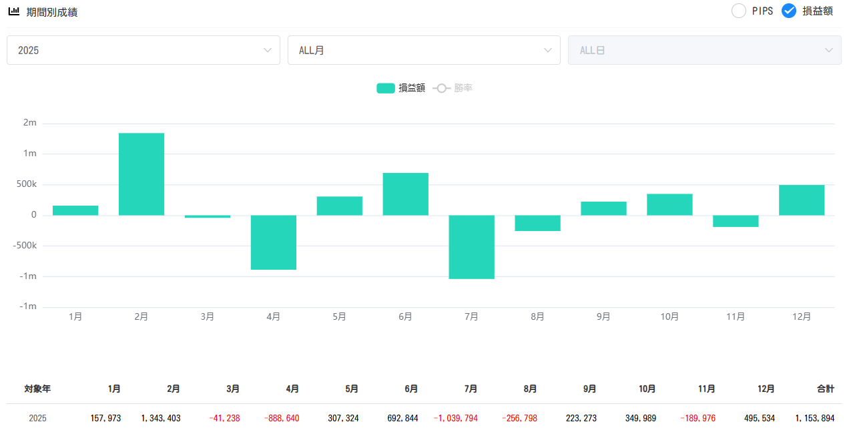This screenshot has width=847, height=430.
Task: Click the red -888,640 April value
Action: coord(282,419)
